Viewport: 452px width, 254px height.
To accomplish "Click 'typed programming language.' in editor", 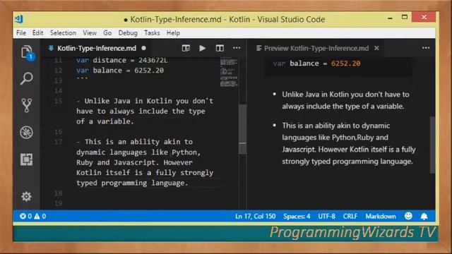I will tap(132, 183).
